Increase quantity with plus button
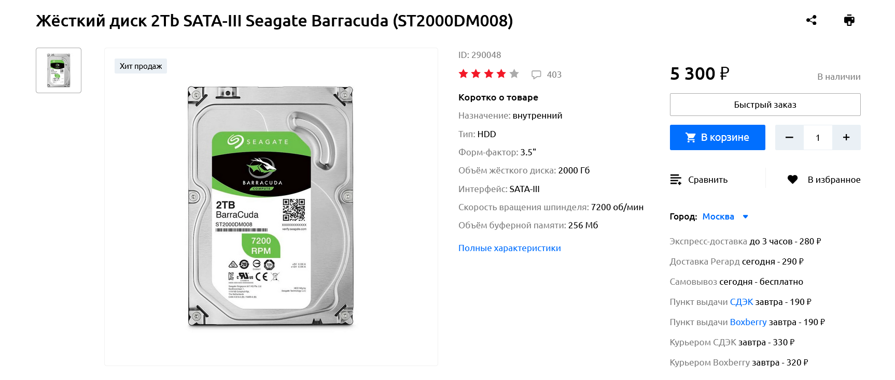 pyautogui.click(x=846, y=137)
